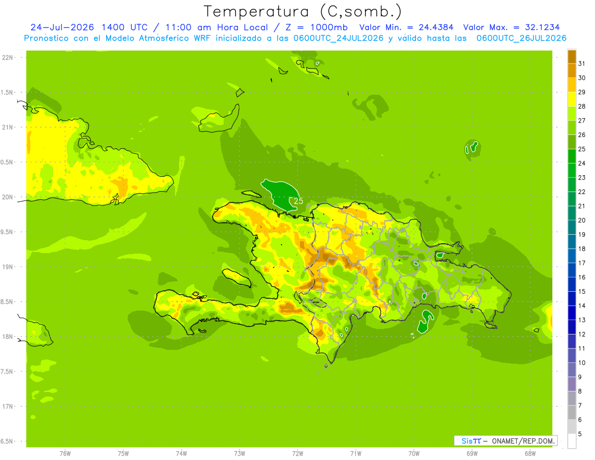Click the '18' colorbar scale label
This screenshot has height=460, width=595.
pos(582,249)
